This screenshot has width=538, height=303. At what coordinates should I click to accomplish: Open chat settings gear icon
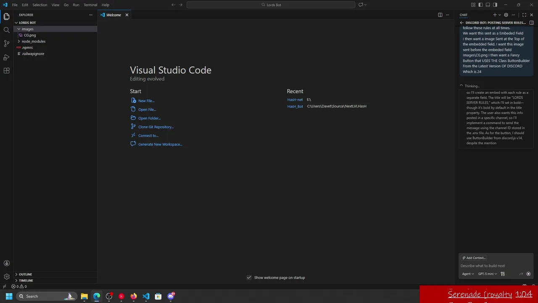(506, 15)
